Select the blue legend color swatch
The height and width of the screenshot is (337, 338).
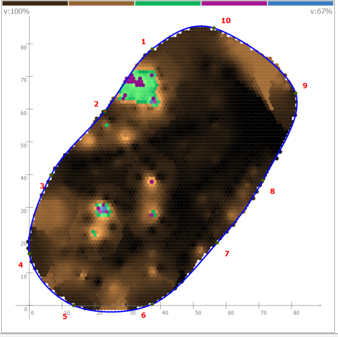300,3
